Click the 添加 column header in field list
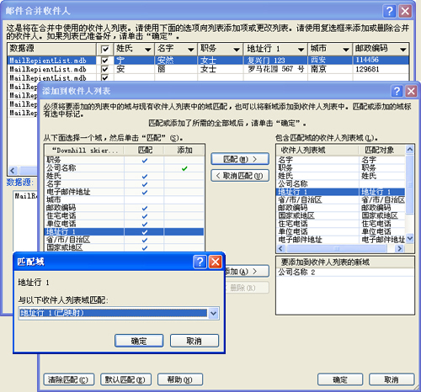 pos(184,151)
